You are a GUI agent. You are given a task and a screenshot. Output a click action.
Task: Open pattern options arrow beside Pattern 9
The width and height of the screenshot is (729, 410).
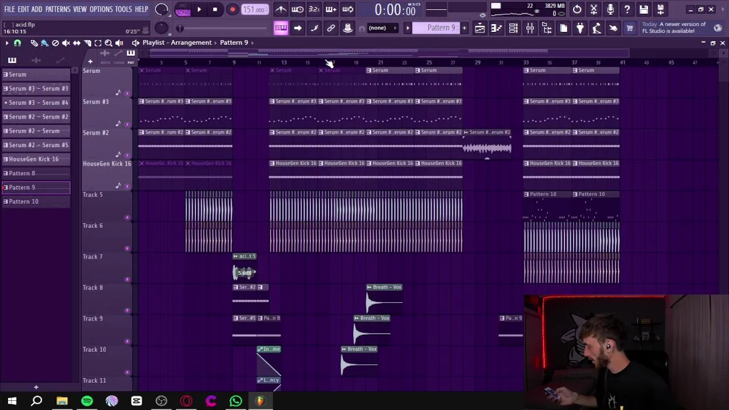[407, 28]
